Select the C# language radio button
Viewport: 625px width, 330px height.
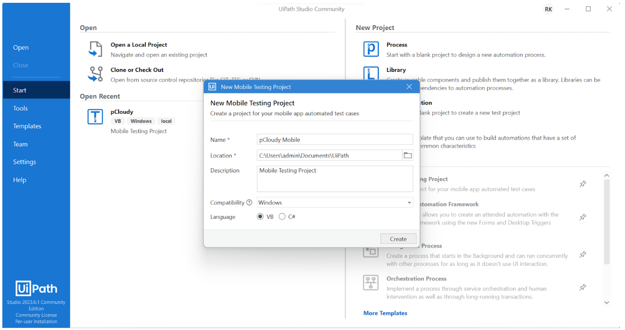(x=282, y=217)
